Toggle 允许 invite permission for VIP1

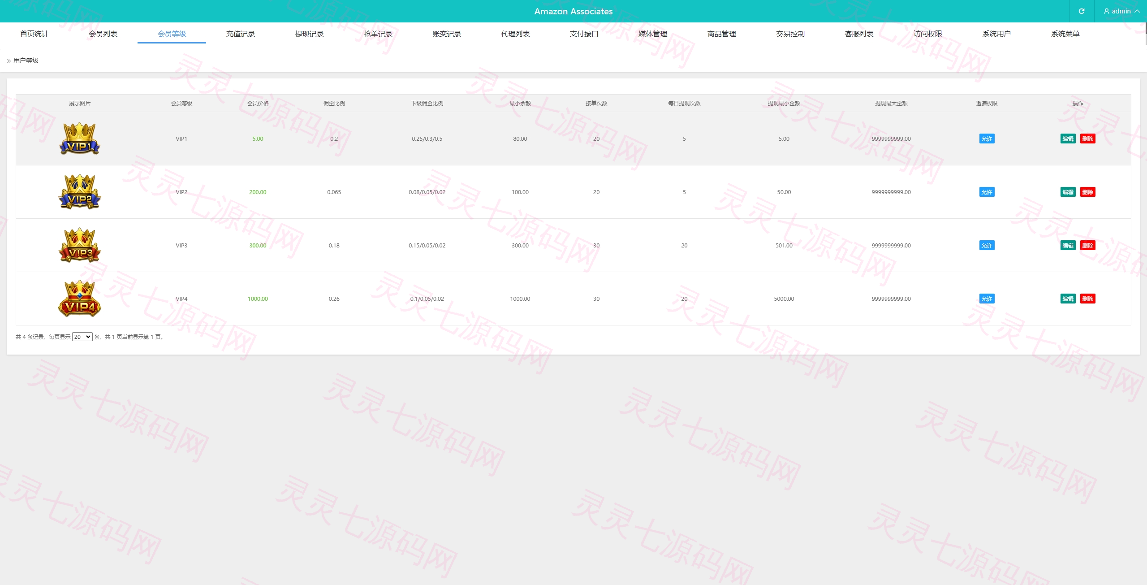987,139
